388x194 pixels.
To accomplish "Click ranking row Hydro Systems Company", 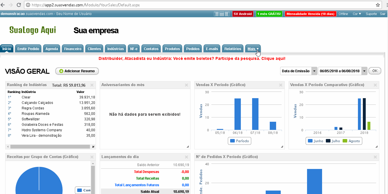I will (51, 130).
